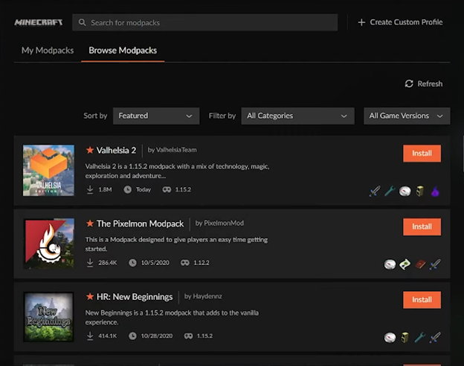
Task: Open The Pixelmon Modpack thumbnail
Action: (48, 244)
